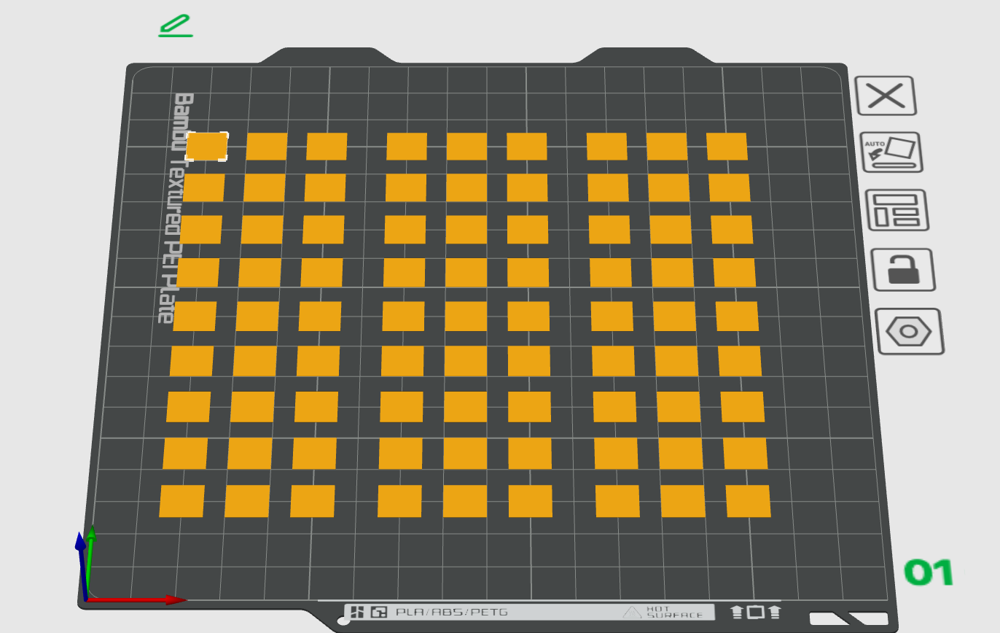Click the green edit plate name pencil icon
Image resolution: width=1000 pixels, height=633 pixels.
click(176, 26)
